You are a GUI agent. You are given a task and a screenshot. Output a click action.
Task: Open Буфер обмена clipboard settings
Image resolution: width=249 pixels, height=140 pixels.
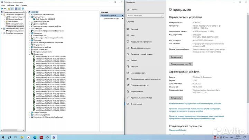tap(137, 92)
